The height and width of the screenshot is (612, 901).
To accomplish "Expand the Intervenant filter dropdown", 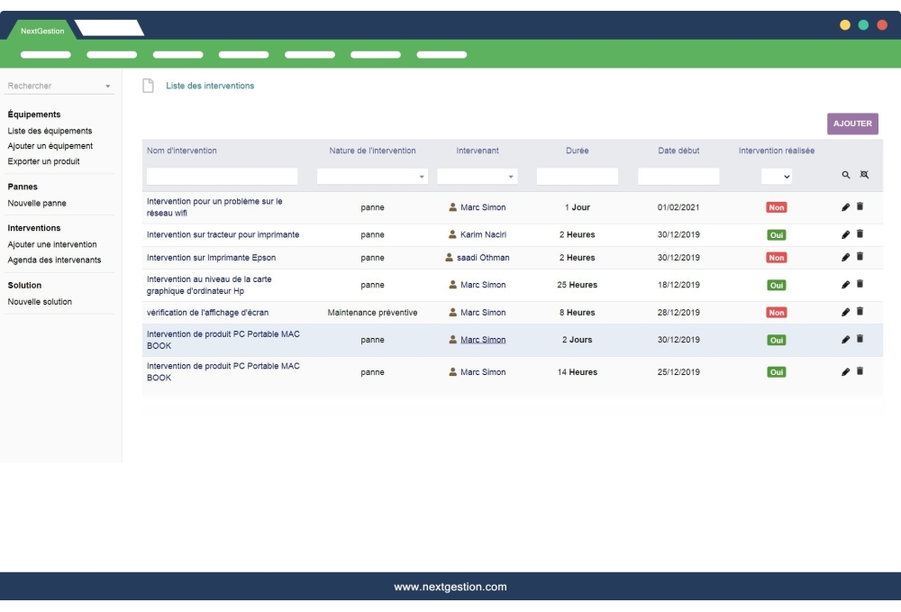I will coord(477,177).
